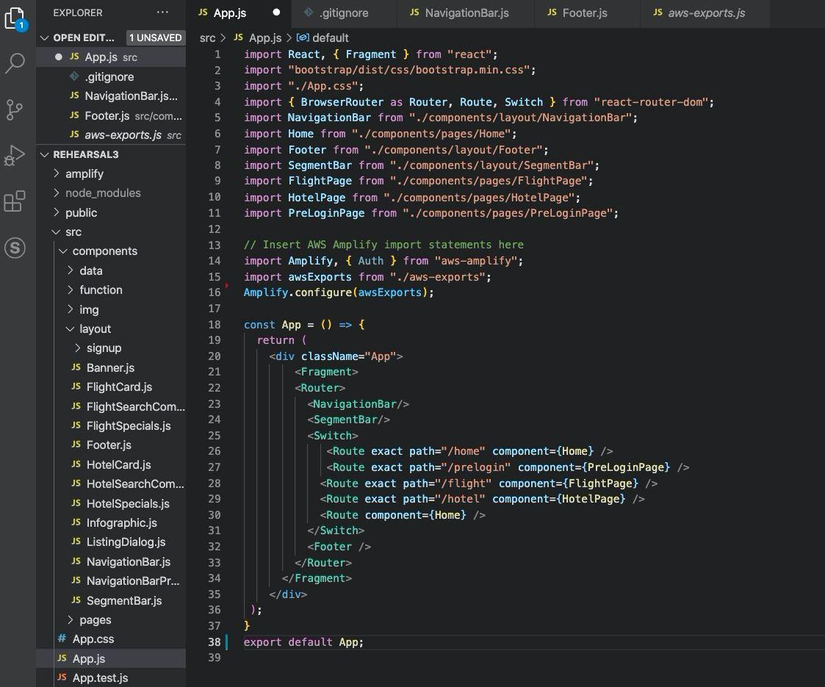Screen dimensions: 825x687
Task: Collapse the layout folder
Action: point(95,328)
